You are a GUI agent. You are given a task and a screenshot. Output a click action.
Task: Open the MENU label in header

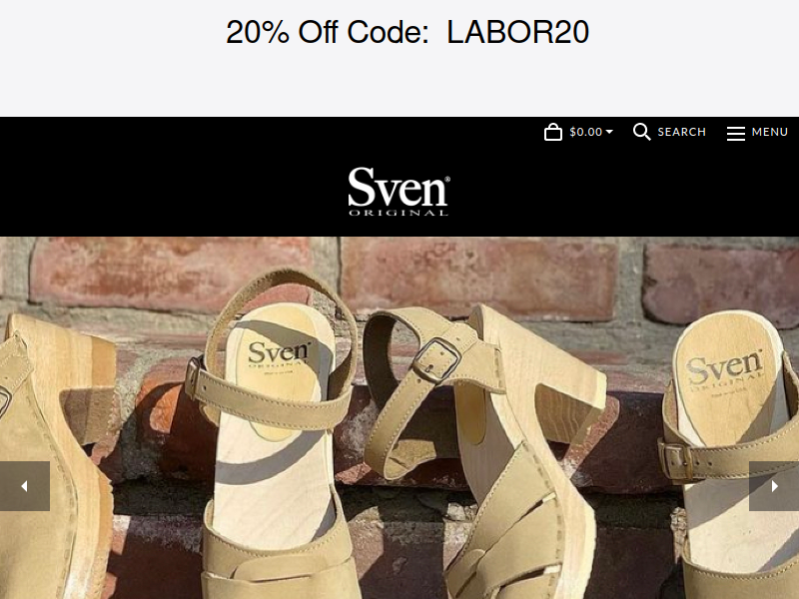[769, 132]
